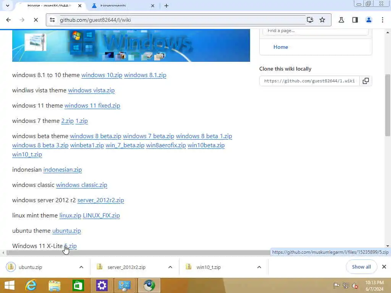Download win10beta.zip
This screenshot has width=391, height=293.
coord(206,145)
